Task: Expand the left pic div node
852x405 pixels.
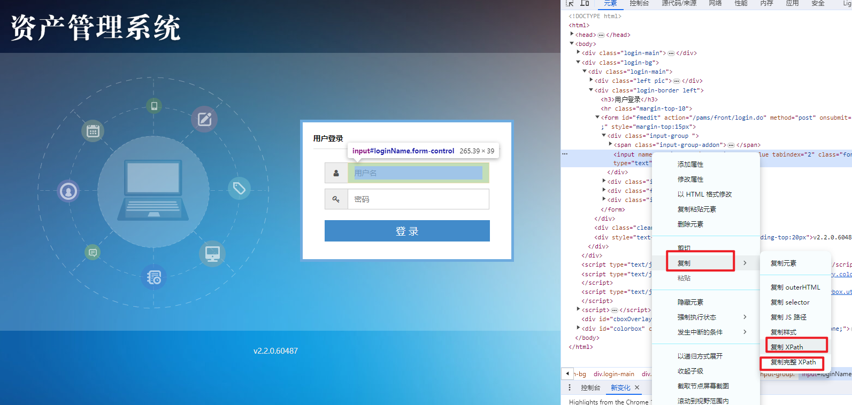Action: click(x=591, y=80)
